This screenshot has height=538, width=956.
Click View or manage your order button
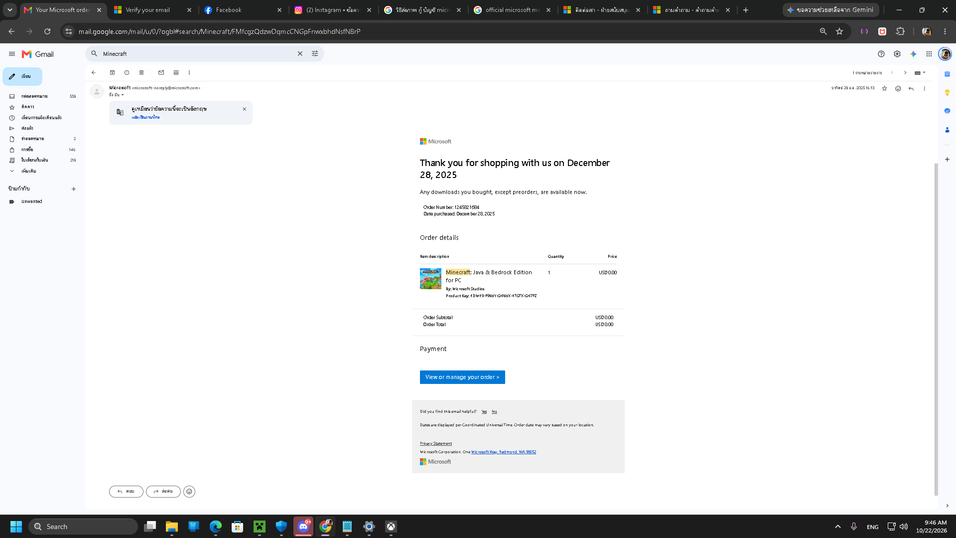pyautogui.click(x=462, y=377)
